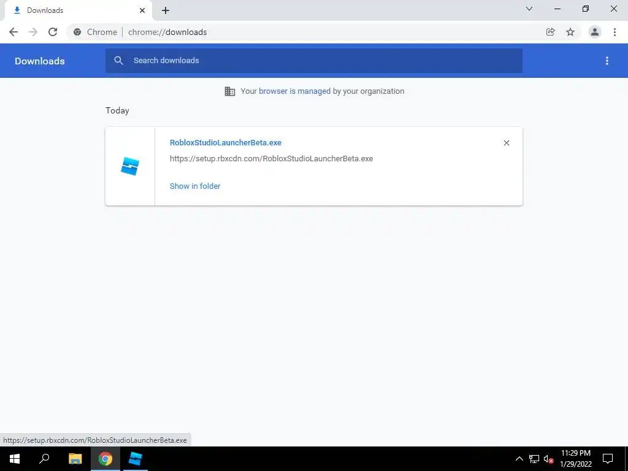Click the Search downloads field

click(314, 61)
